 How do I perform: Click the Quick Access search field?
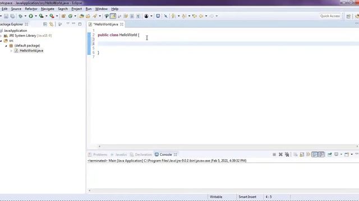(330, 16)
